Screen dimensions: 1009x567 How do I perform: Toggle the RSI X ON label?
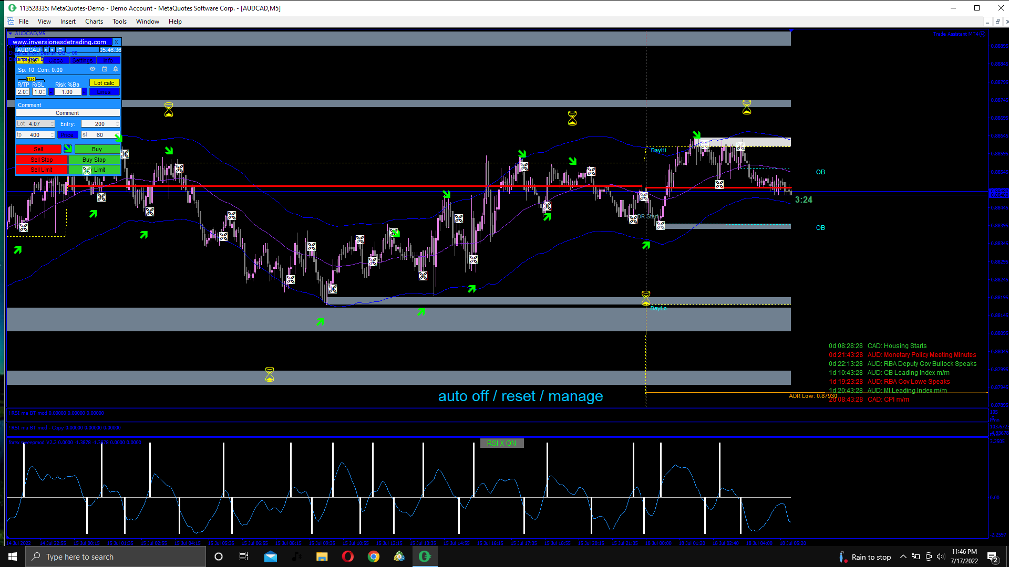(501, 443)
